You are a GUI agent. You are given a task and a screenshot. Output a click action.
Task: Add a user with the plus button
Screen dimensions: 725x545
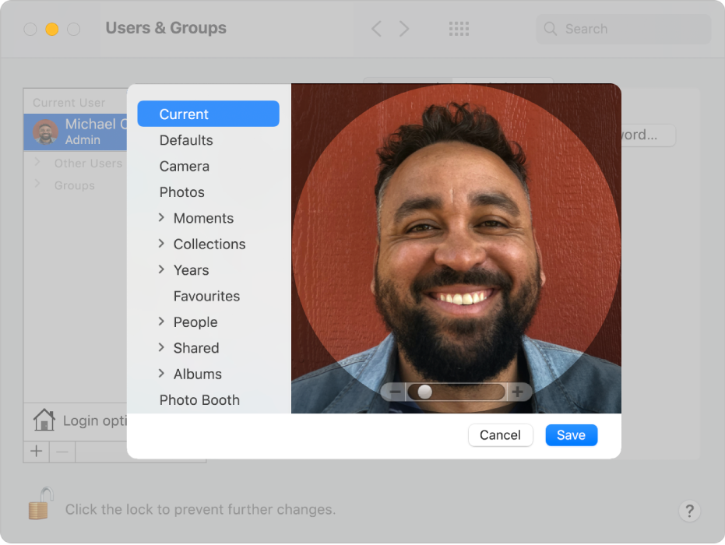tap(37, 452)
